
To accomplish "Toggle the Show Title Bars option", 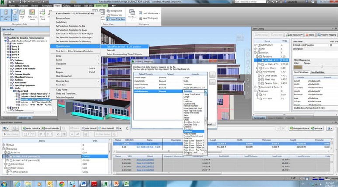I will pos(115,20).
